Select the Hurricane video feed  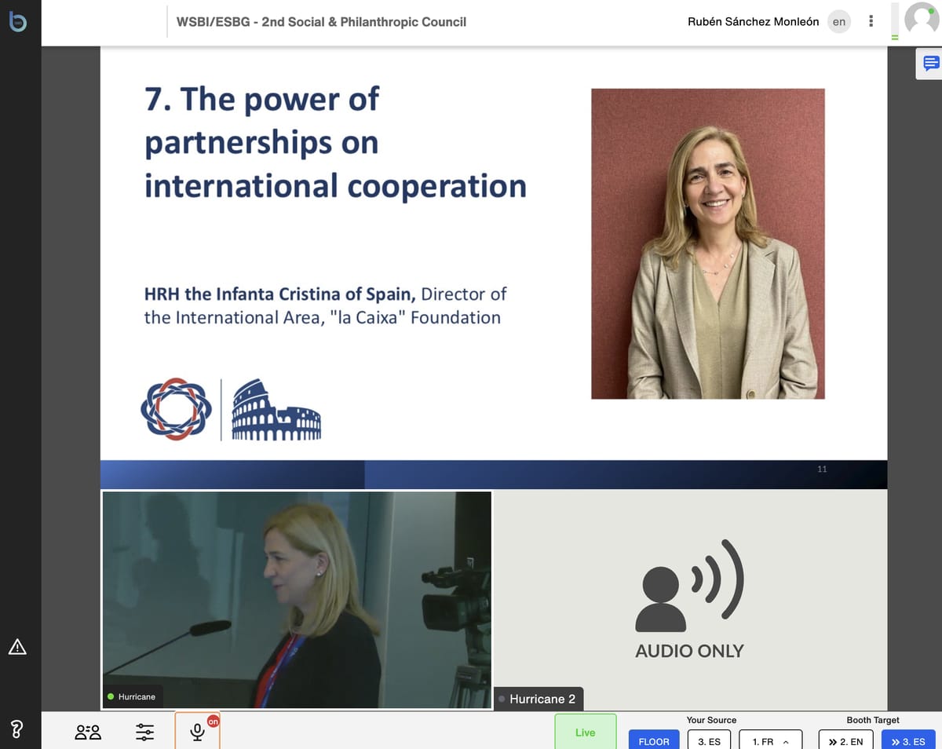[297, 601]
